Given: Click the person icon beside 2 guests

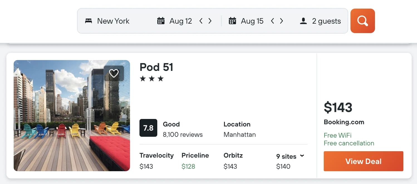Looking at the screenshot, I should click(x=303, y=21).
